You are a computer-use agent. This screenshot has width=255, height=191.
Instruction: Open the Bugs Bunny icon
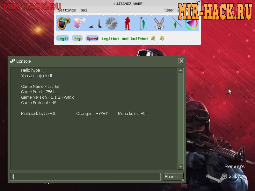(159, 23)
